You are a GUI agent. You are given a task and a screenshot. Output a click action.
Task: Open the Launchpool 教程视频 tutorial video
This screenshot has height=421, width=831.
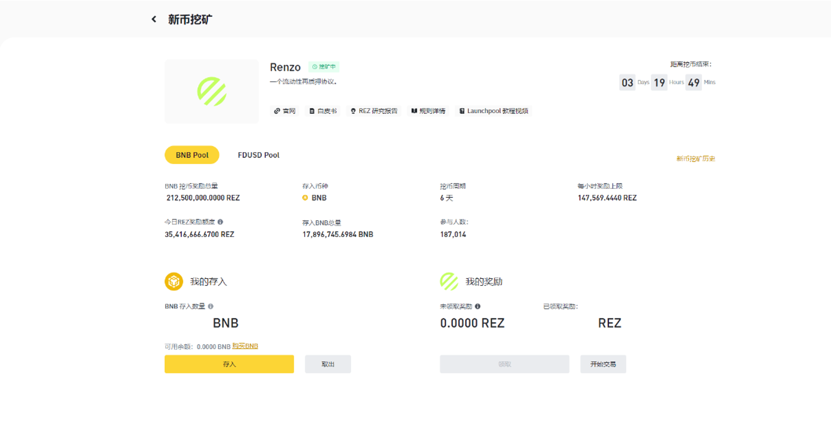pyautogui.click(x=493, y=111)
